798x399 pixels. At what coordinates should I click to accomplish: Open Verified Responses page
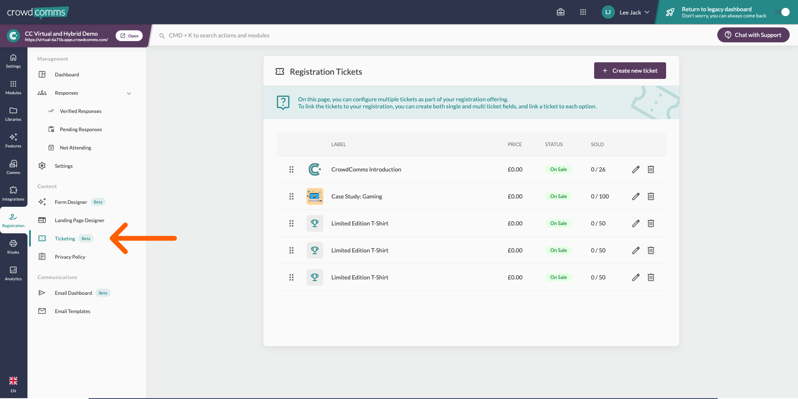80,111
